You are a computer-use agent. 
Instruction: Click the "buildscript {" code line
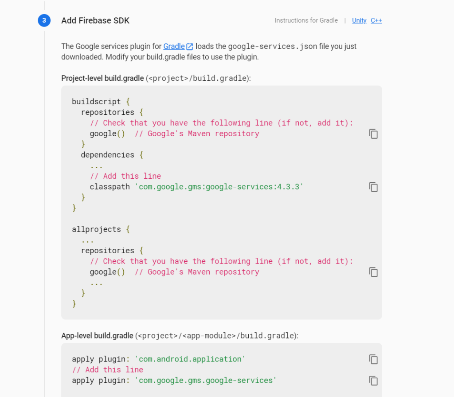[101, 102]
